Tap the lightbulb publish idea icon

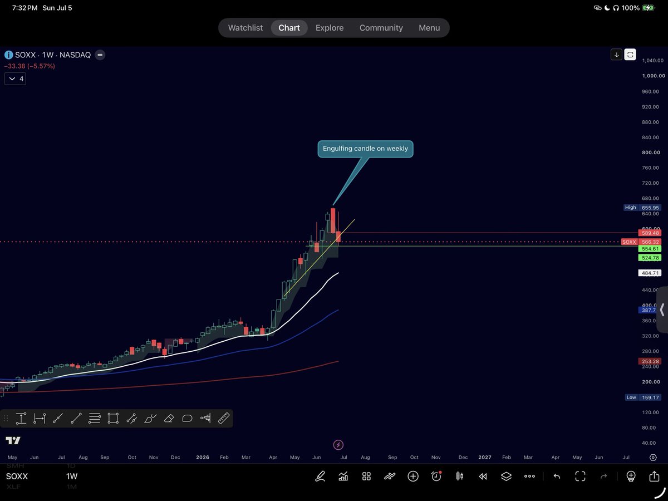631,476
